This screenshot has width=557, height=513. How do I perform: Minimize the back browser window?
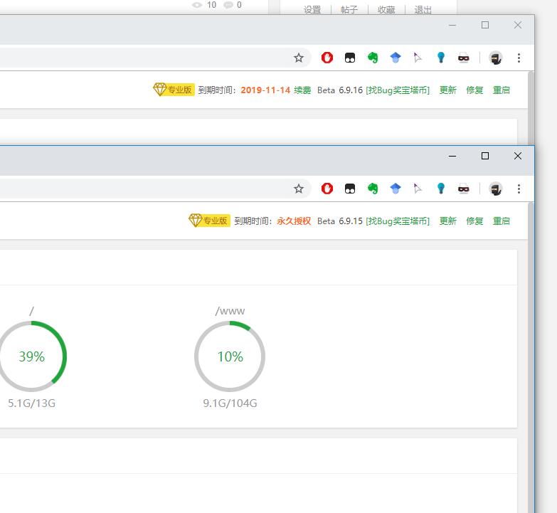(452, 25)
